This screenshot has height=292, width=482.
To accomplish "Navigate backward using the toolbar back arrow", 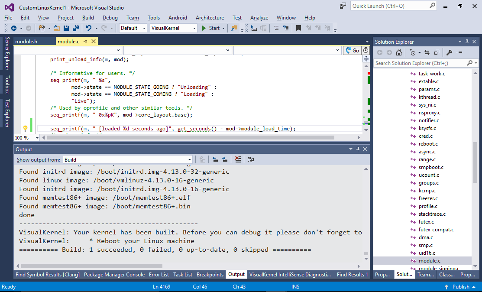I will point(14,28).
